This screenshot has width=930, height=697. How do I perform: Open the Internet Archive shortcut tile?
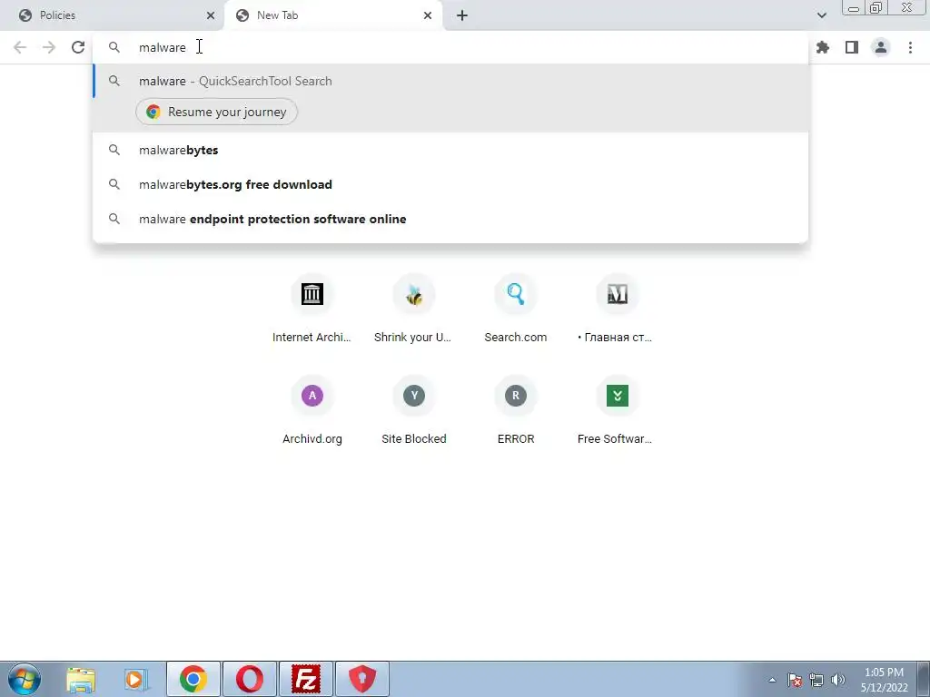(x=312, y=309)
